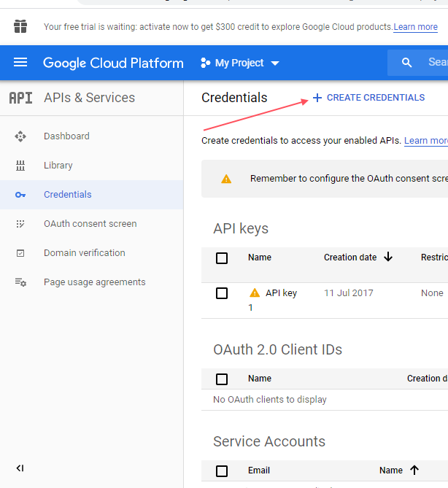This screenshot has width=448, height=488.
Task: Click Learn more in free trial banner
Action: [415, 27]
